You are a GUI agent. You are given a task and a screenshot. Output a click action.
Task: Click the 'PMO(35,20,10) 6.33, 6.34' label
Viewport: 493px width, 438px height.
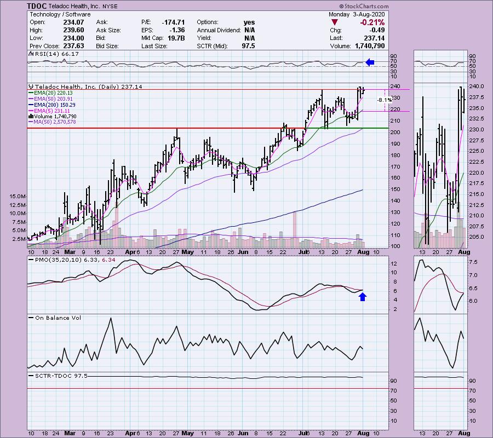[75, 260]
